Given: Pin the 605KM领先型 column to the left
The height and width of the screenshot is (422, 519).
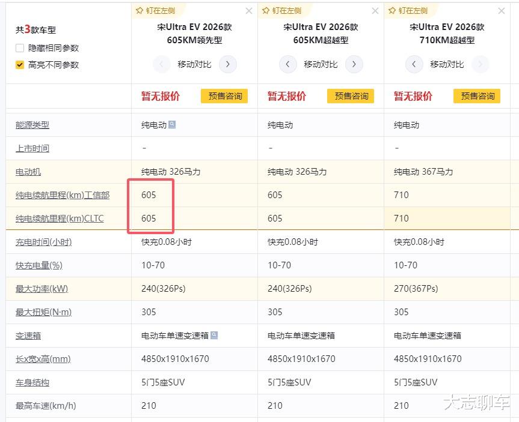Looking at the screenshot, I should [x=155, y=11].
